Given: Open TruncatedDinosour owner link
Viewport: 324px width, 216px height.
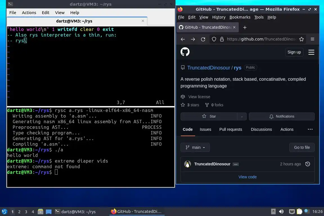Looking at the screenshot, I should 209,68.
